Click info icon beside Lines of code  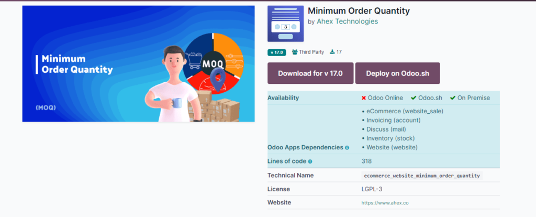[310, 161]
